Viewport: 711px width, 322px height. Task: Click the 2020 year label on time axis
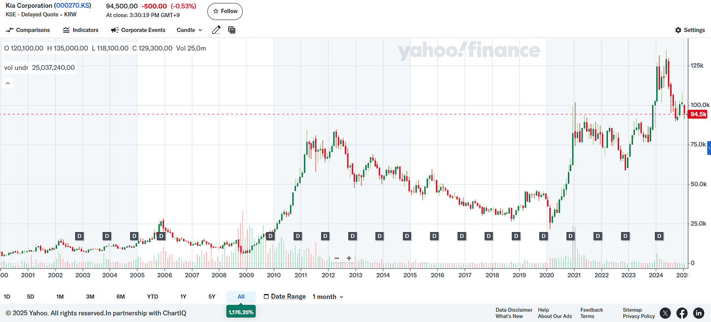click(x=546, y=275)
